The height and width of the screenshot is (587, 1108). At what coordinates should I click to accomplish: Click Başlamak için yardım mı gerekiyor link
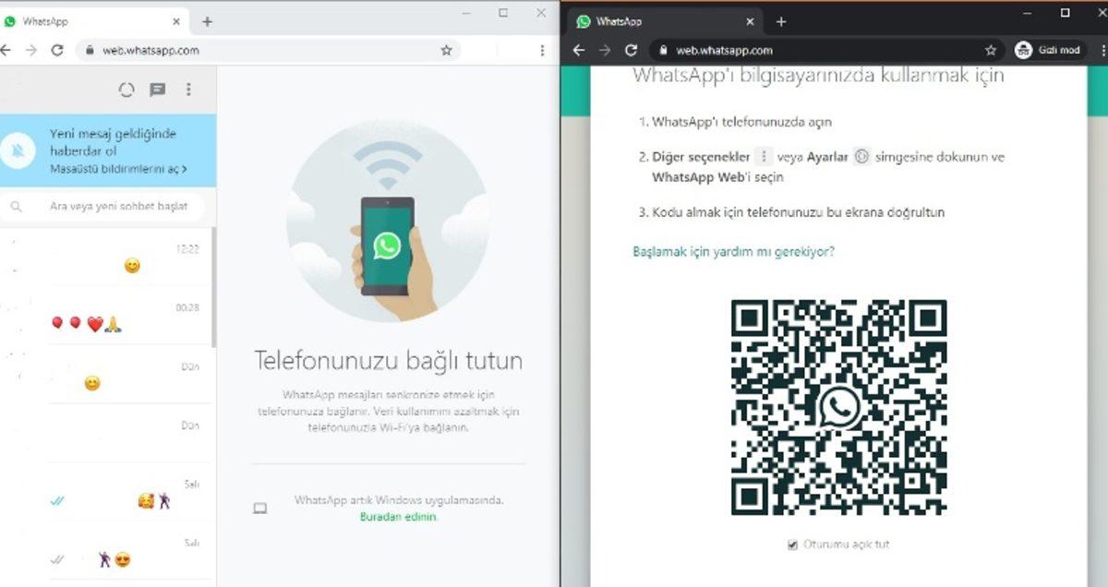coord(732,250)
